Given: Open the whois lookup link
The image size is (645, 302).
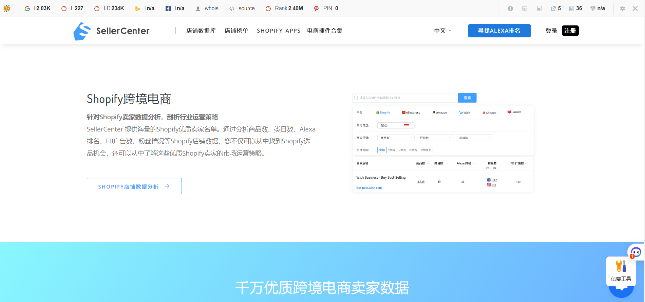Looking at the screenshot, I should point(207,8).
